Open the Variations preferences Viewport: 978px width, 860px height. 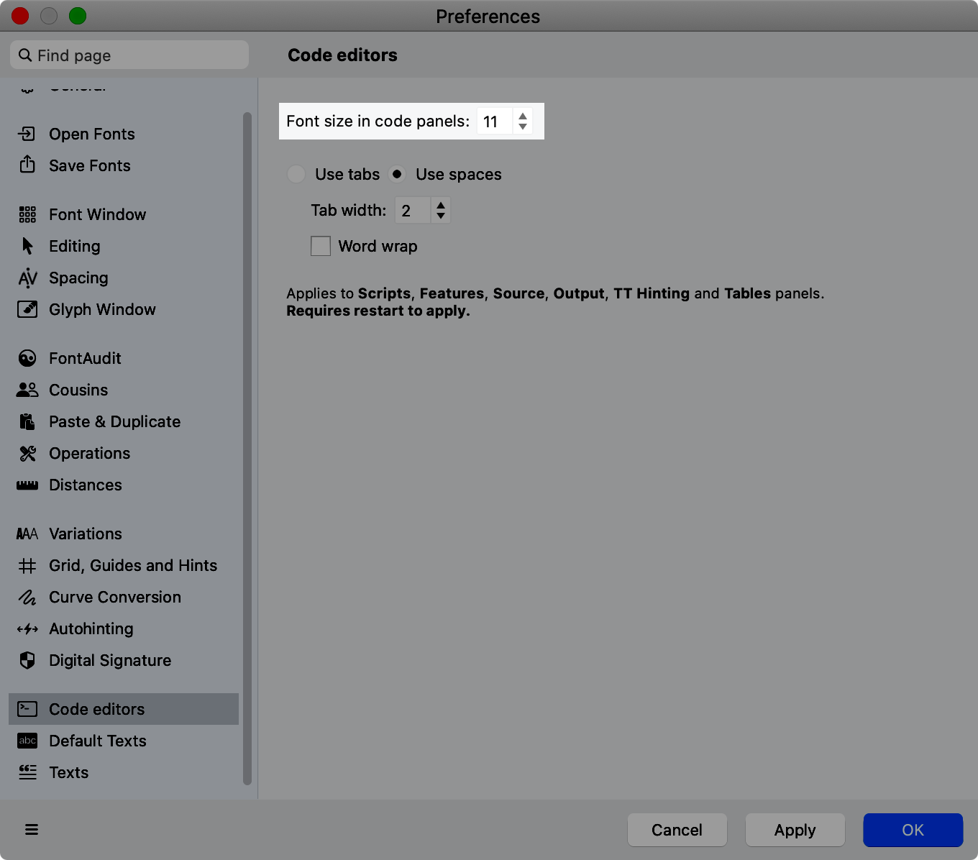124,534
